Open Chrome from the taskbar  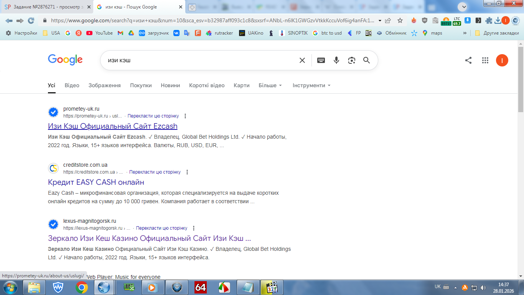click(x=81, y=287)
